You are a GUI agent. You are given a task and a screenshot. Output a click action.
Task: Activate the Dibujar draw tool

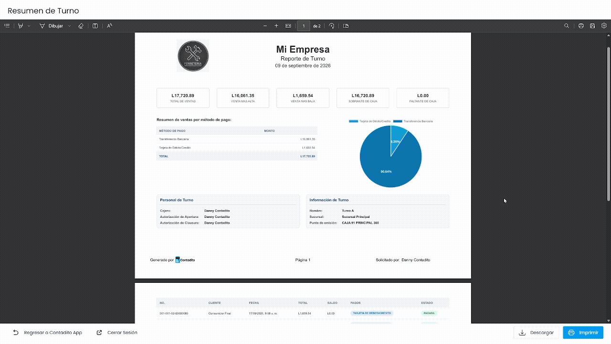tap(51, 26)
